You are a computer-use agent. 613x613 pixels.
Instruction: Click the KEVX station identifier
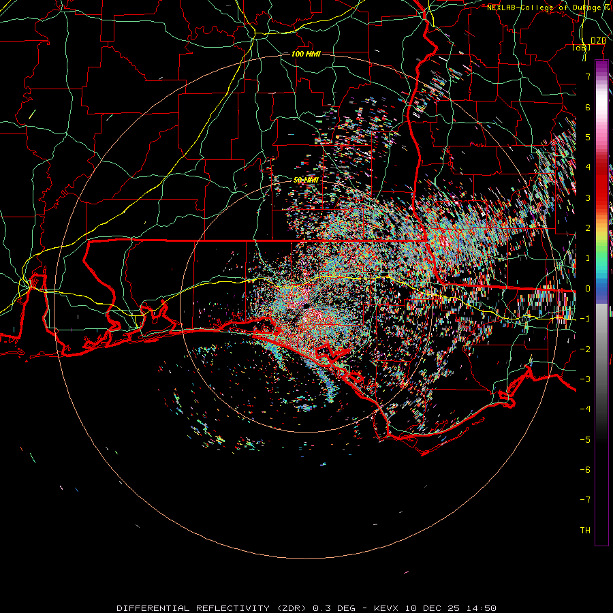pos(388,608)
